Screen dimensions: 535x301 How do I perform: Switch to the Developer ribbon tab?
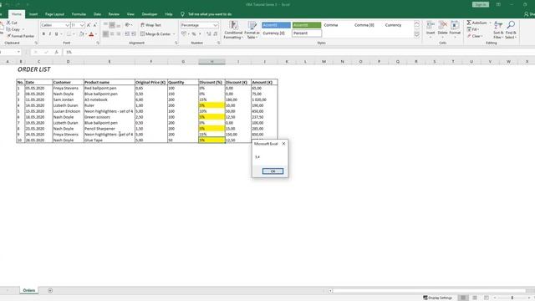coord(150,14)
